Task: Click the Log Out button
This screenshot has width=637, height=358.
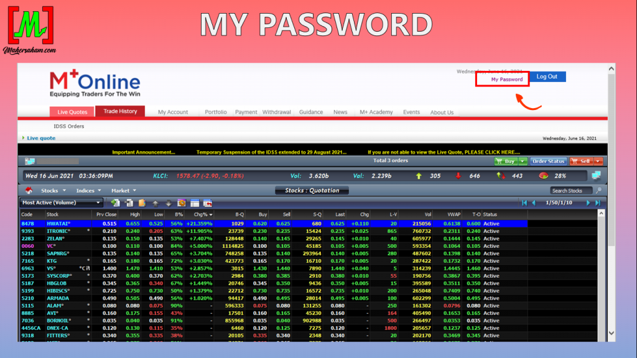Action: tap(547, 76)
